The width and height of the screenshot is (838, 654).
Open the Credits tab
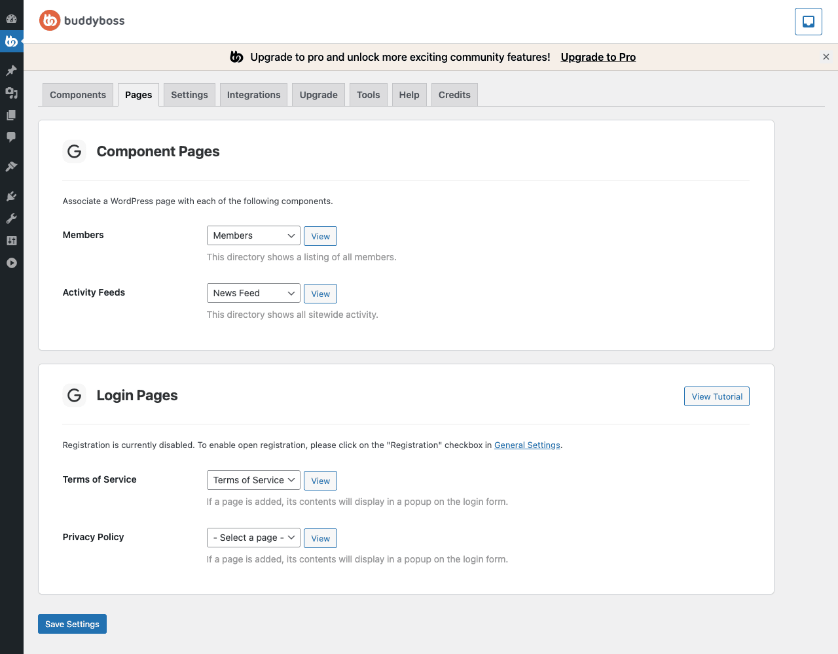[454, 95]
